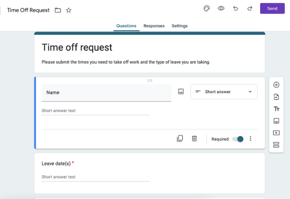The image size is (290, 199).
Task: Edit the form description text
Action: (126, 62)
